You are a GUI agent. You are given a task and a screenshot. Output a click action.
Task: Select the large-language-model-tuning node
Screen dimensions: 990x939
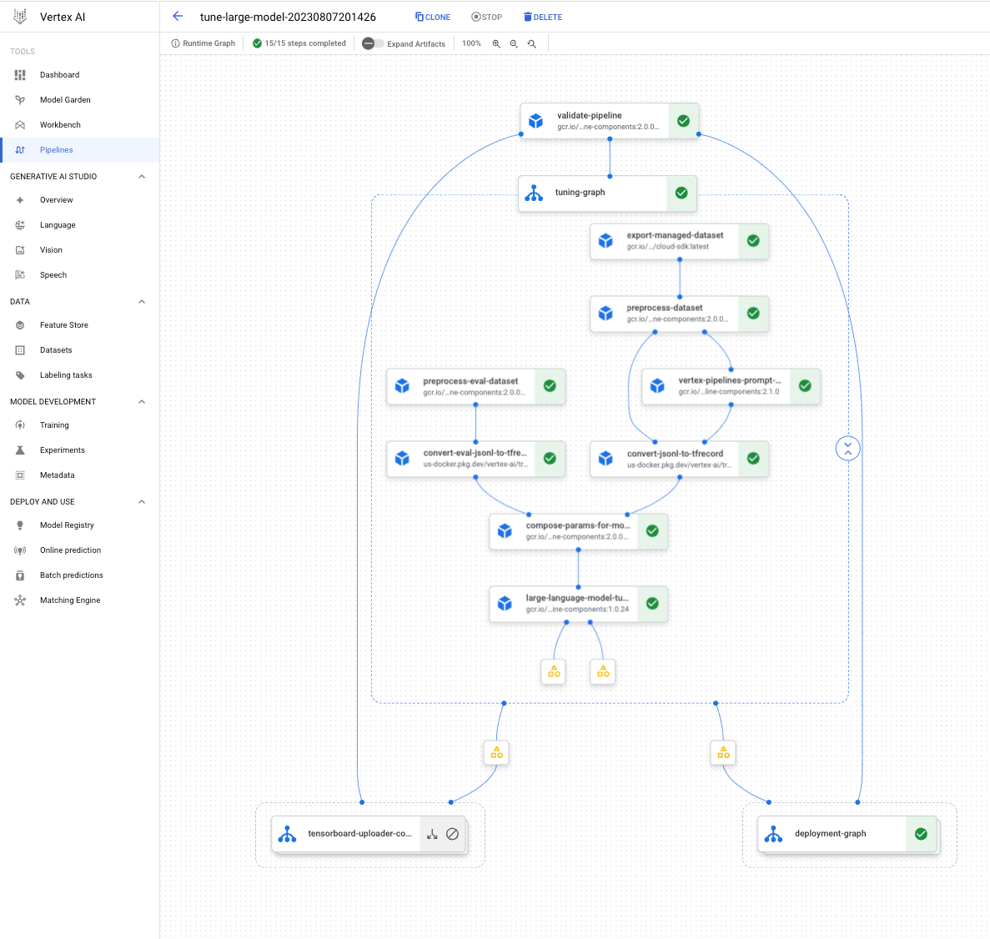pyautogui.click(x=578, y=604)
